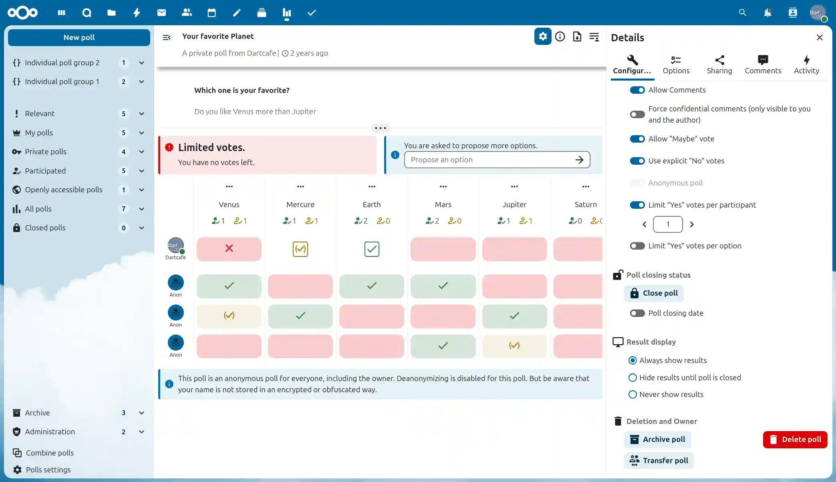
Task: Collapse the sidebar navigation toggle icon
Action: (x=167, y=37)
